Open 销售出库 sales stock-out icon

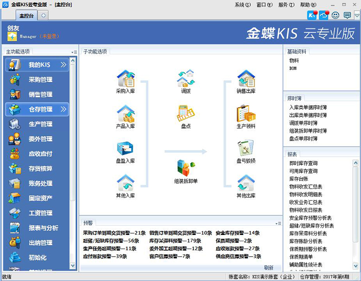tap(246, 81)
